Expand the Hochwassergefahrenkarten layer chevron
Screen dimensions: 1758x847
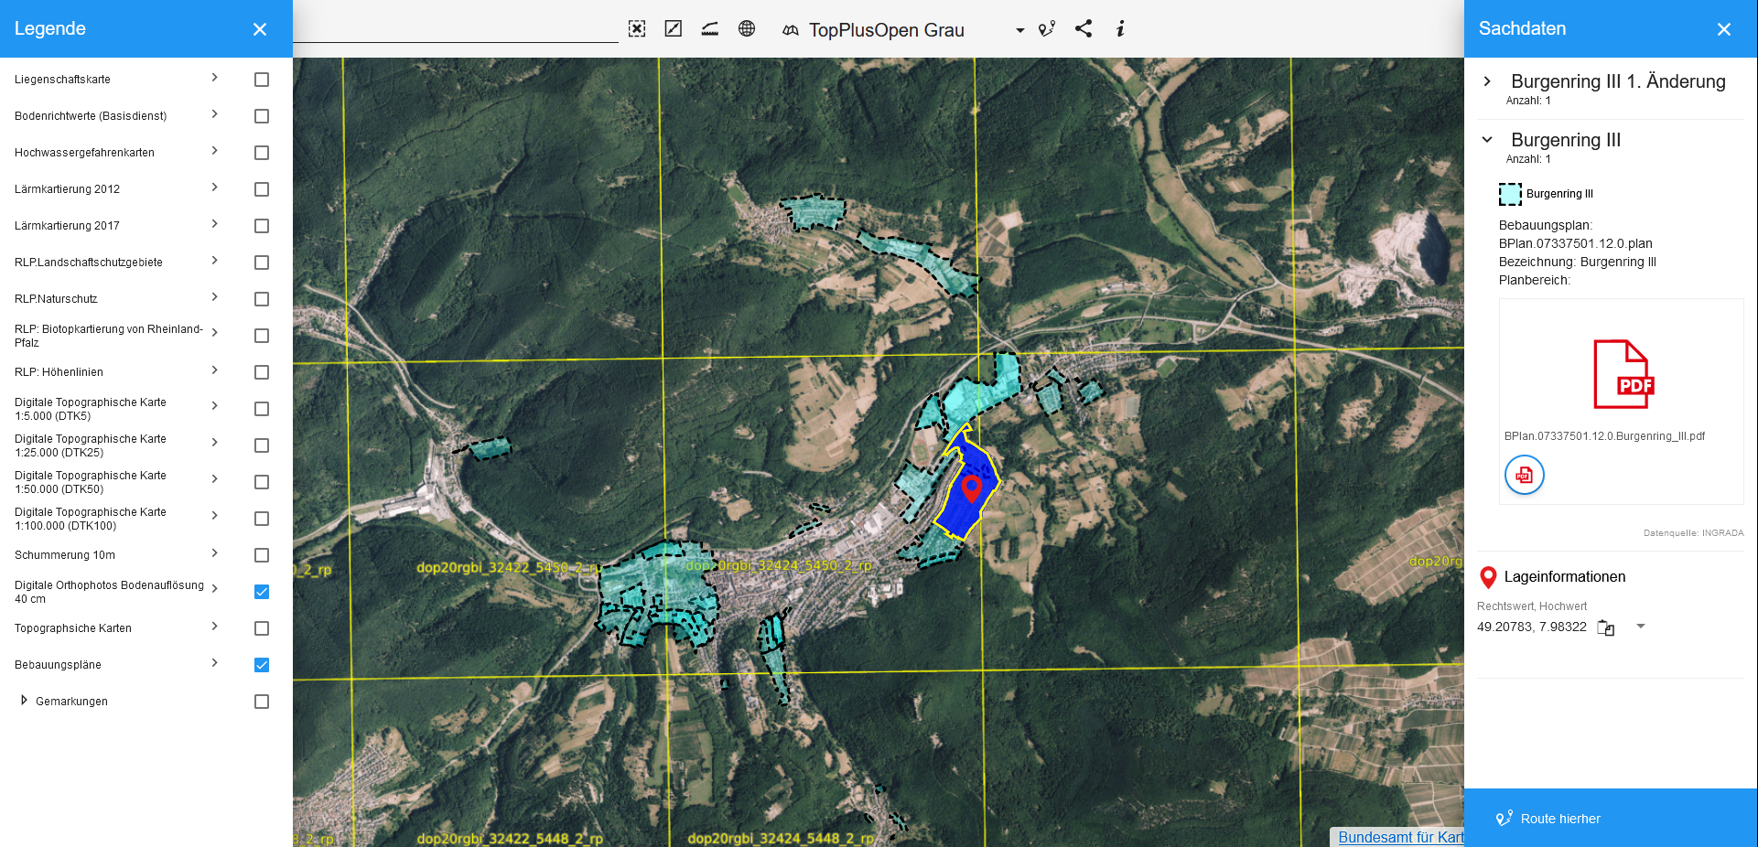coord(215,151)
